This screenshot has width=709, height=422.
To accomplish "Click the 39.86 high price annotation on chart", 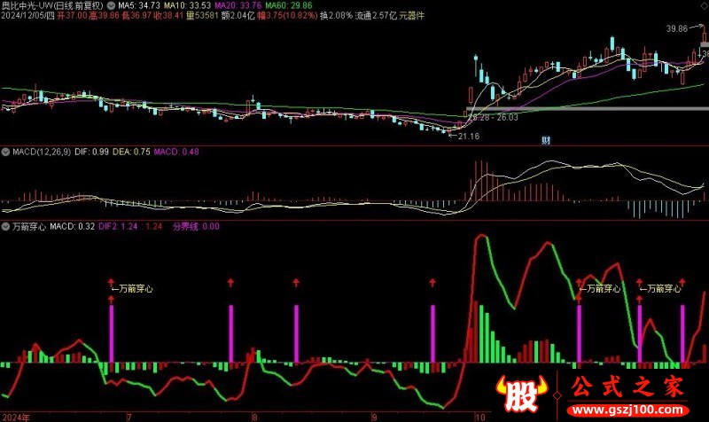I will (676, 29).
